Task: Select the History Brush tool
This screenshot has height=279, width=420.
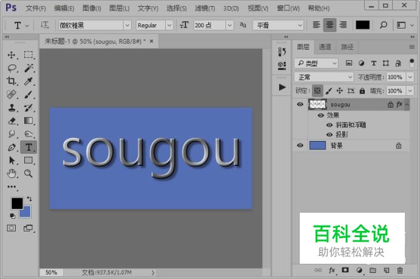Action: [29, 108]
